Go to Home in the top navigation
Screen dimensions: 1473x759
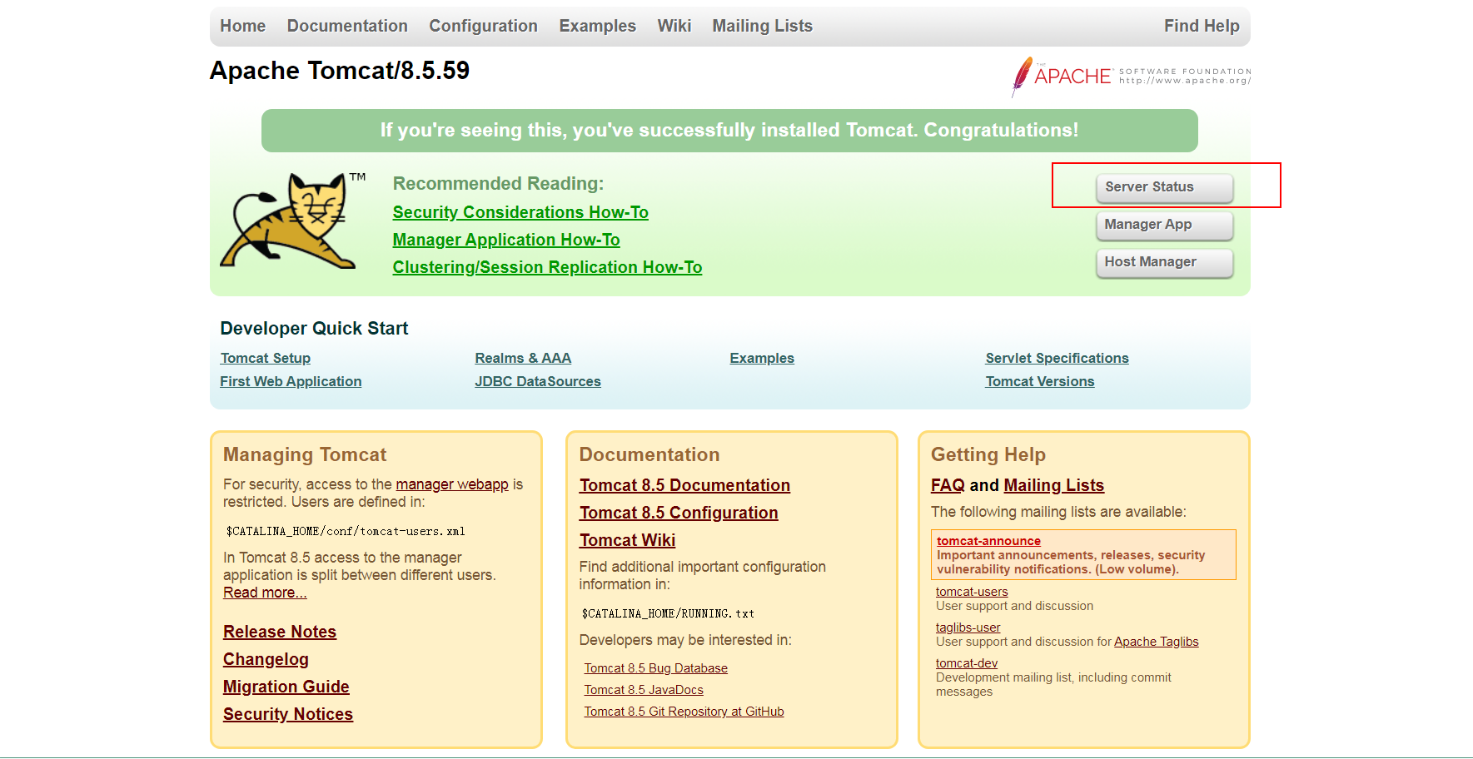[x=242, y=26]
